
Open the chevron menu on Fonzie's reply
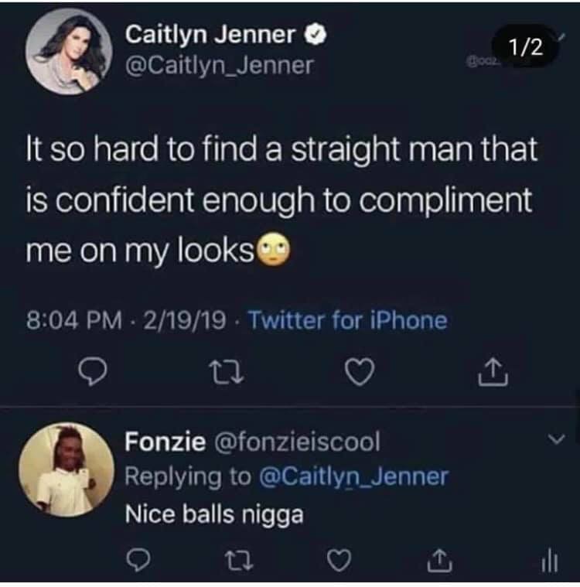coord(552,440)
